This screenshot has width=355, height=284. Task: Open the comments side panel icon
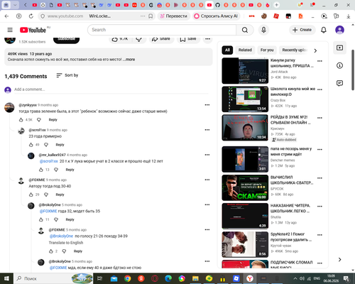tap(339, 83)
